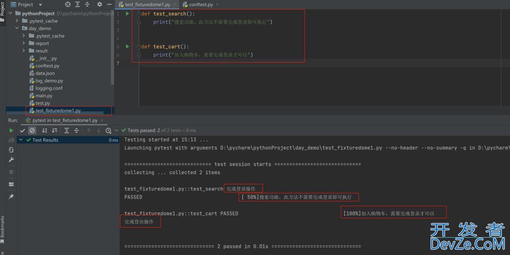Select the Test Results row
The width and height of the screenshot is (510, 255).
click(x=69, y=140)
